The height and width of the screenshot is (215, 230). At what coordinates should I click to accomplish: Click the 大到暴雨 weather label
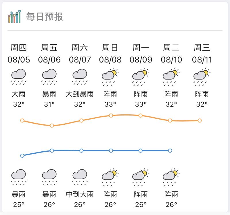pos(80,94)
